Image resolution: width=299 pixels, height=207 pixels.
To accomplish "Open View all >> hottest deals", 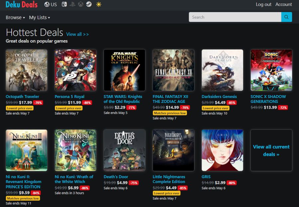I will point(77,34).
